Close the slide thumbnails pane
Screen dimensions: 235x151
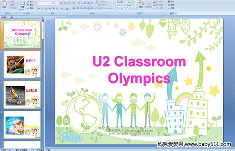click(x=42, y=17)
